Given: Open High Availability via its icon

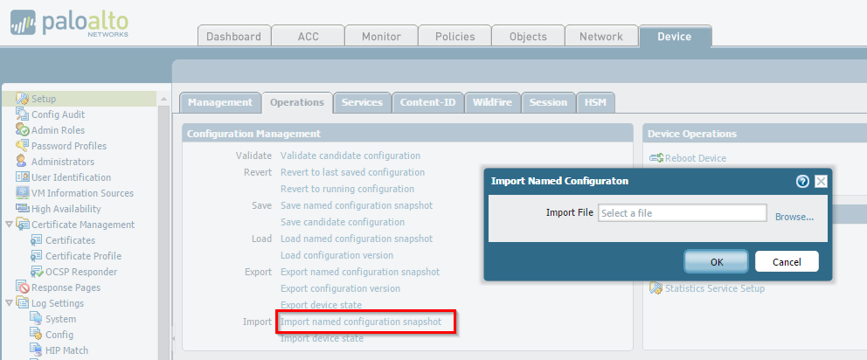Looking at the screenshot, I should (x=23, y=209).
